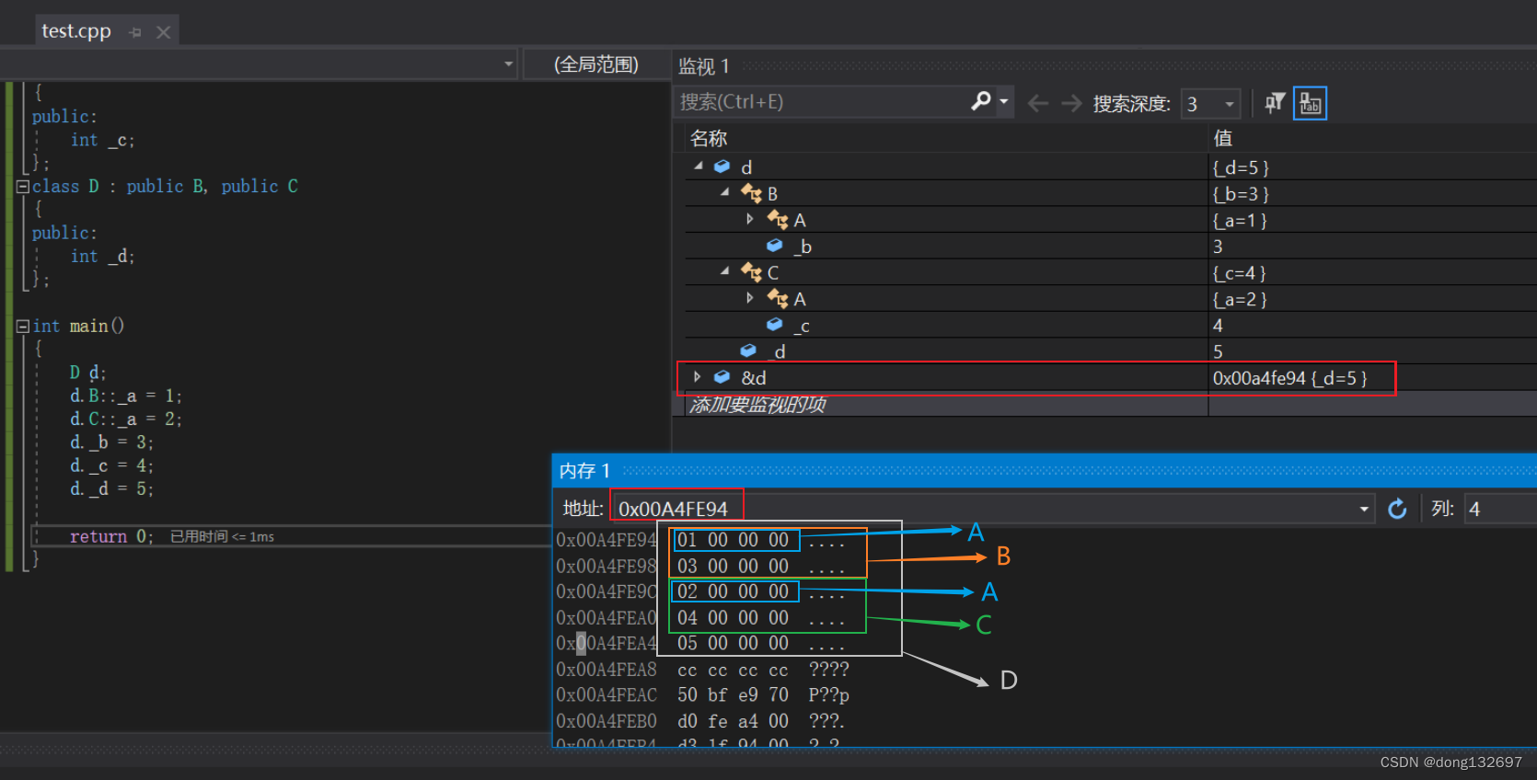Toggle the text visualizer toolbar button
Viewport: 1537px width, 780px height.
[x=1310, y=103]
